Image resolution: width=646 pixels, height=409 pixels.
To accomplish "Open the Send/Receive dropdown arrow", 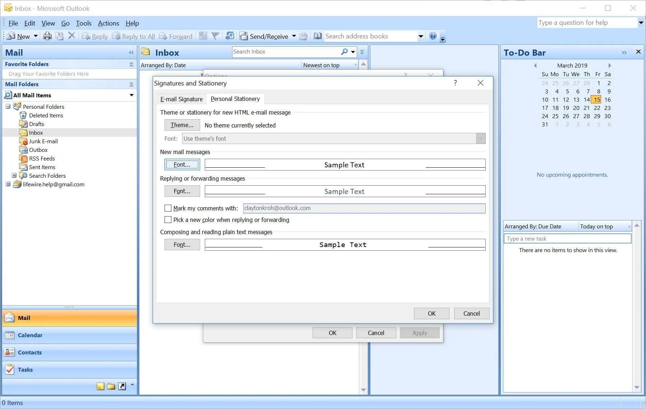I will [x=294, y=36].
